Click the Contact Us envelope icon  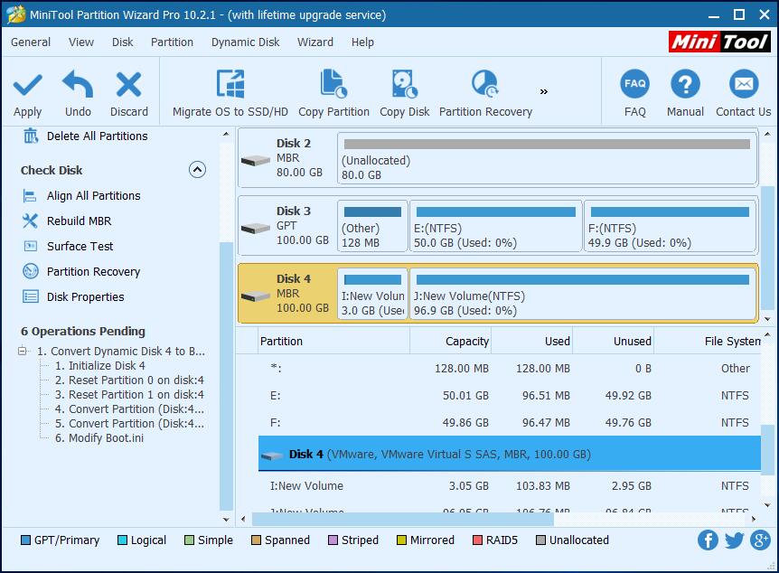click(x=743, y=85)
